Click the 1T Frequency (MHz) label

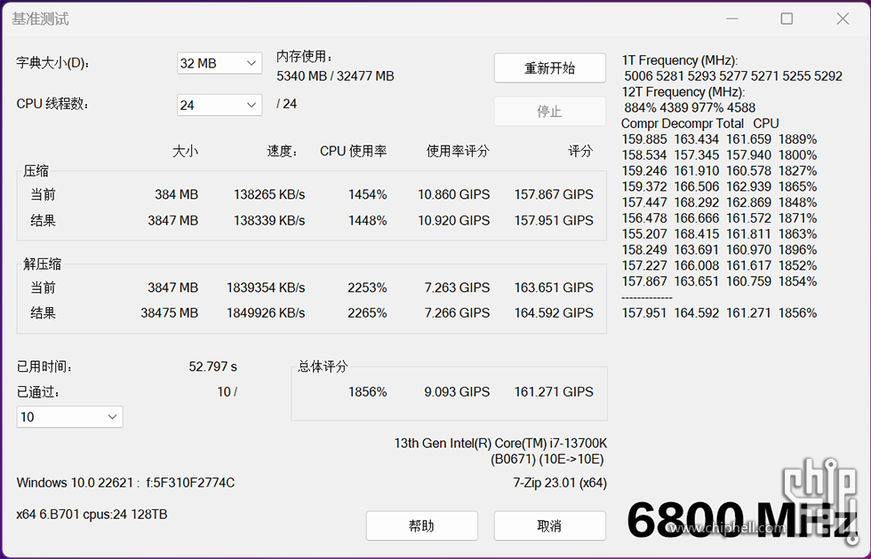tap(680, 60)
